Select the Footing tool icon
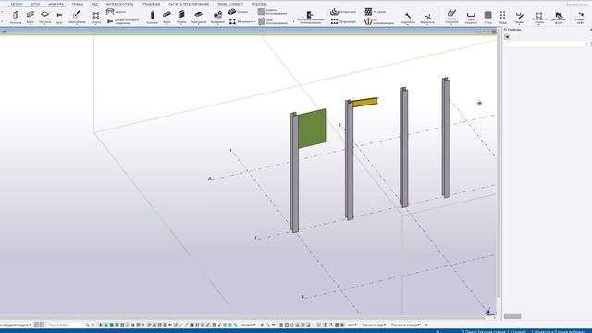 (218, 15)
